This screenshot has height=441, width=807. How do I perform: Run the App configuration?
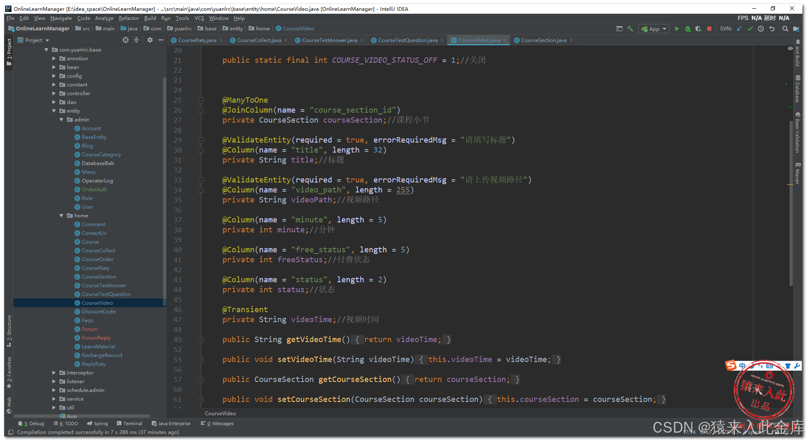tap(677, 29)
